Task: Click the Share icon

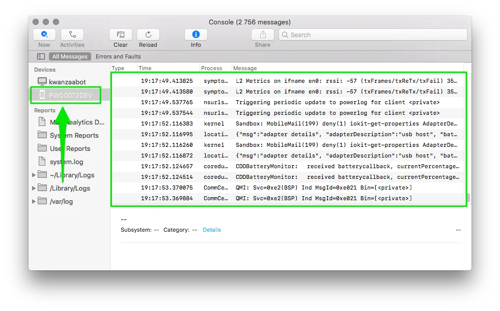Action: [262, 35]
